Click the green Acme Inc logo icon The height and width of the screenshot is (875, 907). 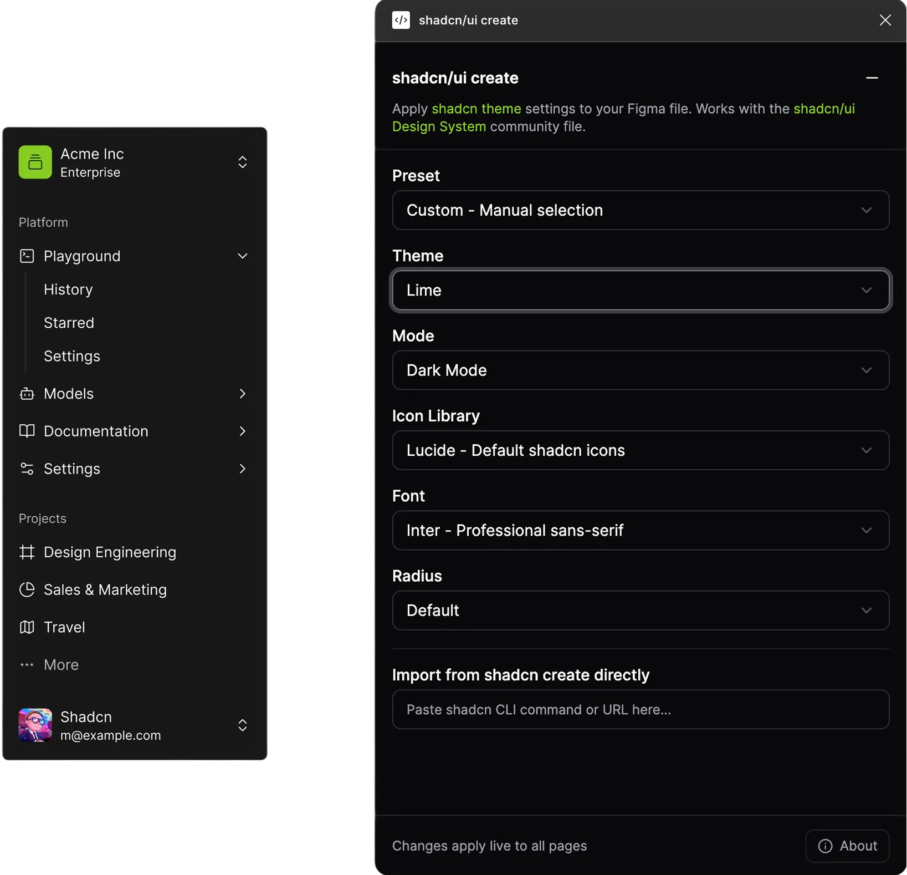click(x=35, y=162)
